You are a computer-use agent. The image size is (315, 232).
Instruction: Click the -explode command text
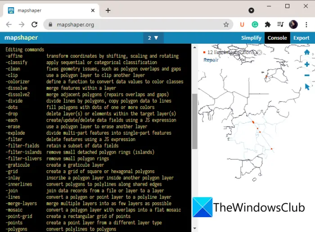pos(15,133)
